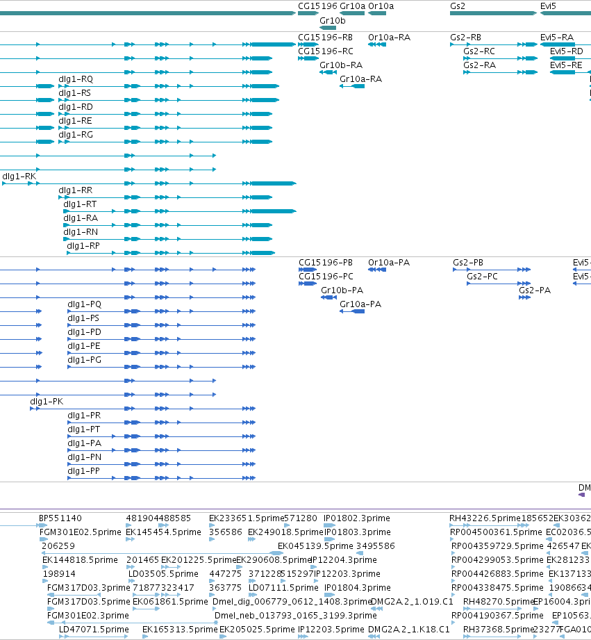
Task: Click the BP551140 cDNA label
Action: tap(60, 518)
